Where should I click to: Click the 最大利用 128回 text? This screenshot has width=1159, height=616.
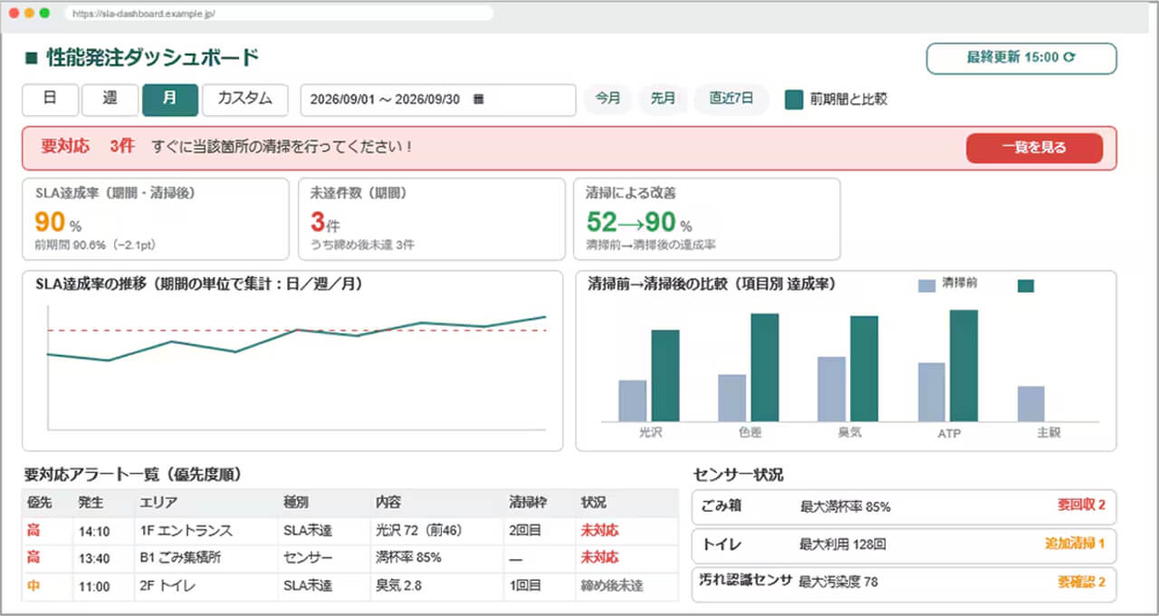click(842, 544)
